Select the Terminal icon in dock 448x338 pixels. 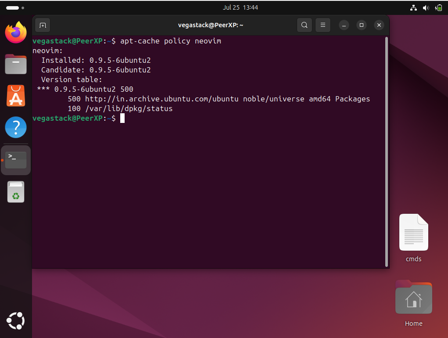[16, 160]
